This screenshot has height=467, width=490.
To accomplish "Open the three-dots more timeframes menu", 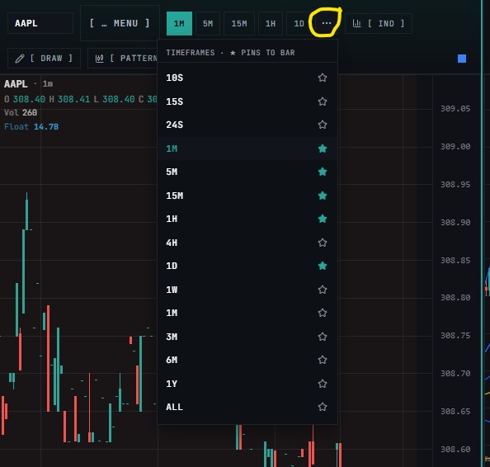I will [326, 23].
